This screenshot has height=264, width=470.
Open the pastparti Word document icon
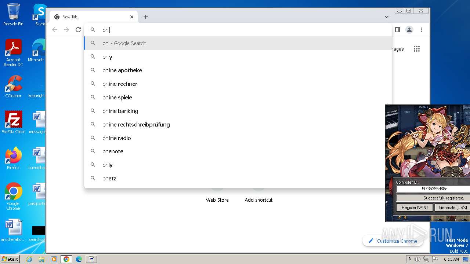click(37, 194)
